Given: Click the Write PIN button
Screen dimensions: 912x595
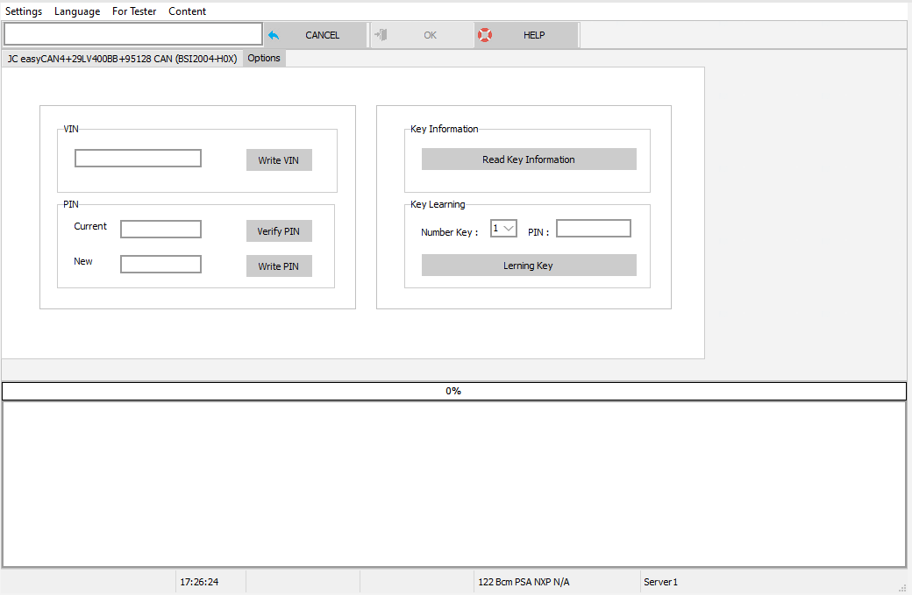Looking at the screenshot, I should pyautogui.click(x=279, y=266).
